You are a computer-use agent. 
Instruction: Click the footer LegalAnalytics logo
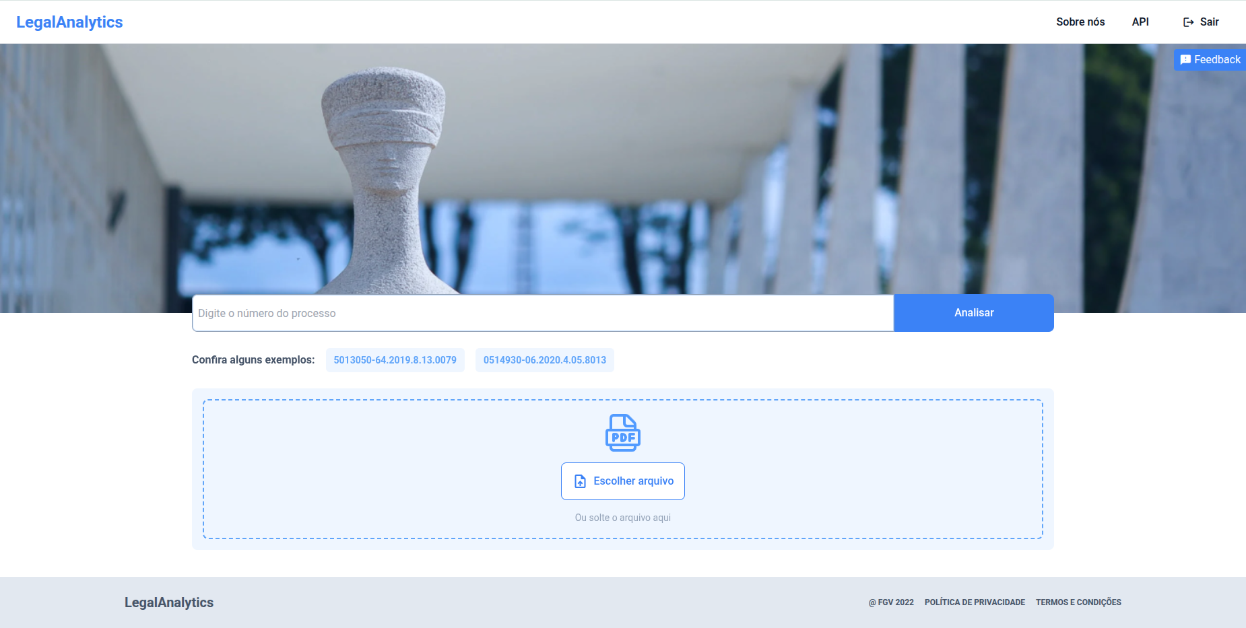168,602
